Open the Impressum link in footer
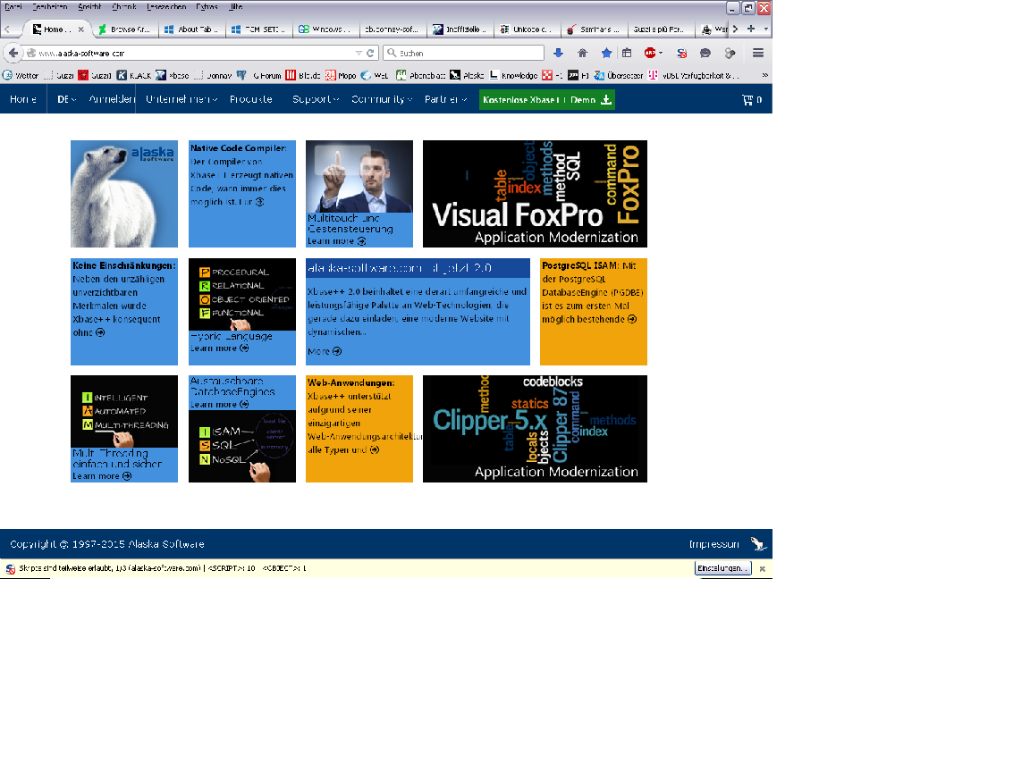Screen dimensions: 1030x772 click(713, 544)
